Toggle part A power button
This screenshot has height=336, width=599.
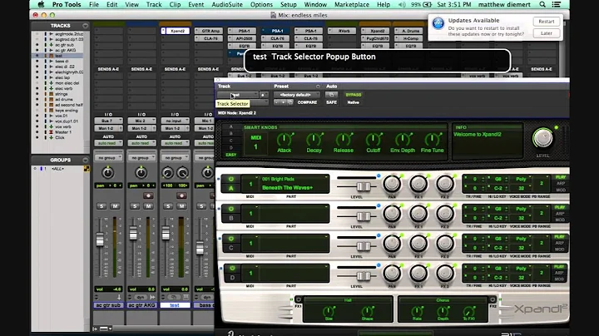point(231,179)
